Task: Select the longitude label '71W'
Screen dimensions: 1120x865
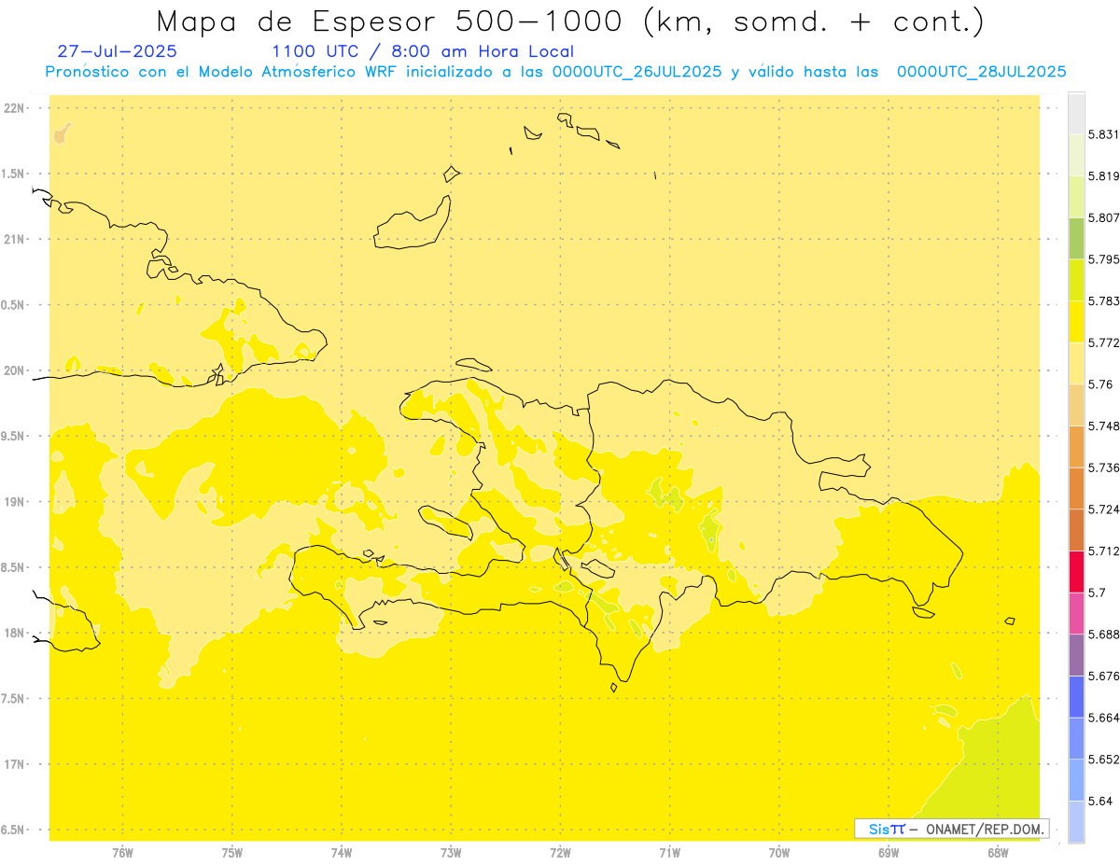Action: (x=669, y=853)
